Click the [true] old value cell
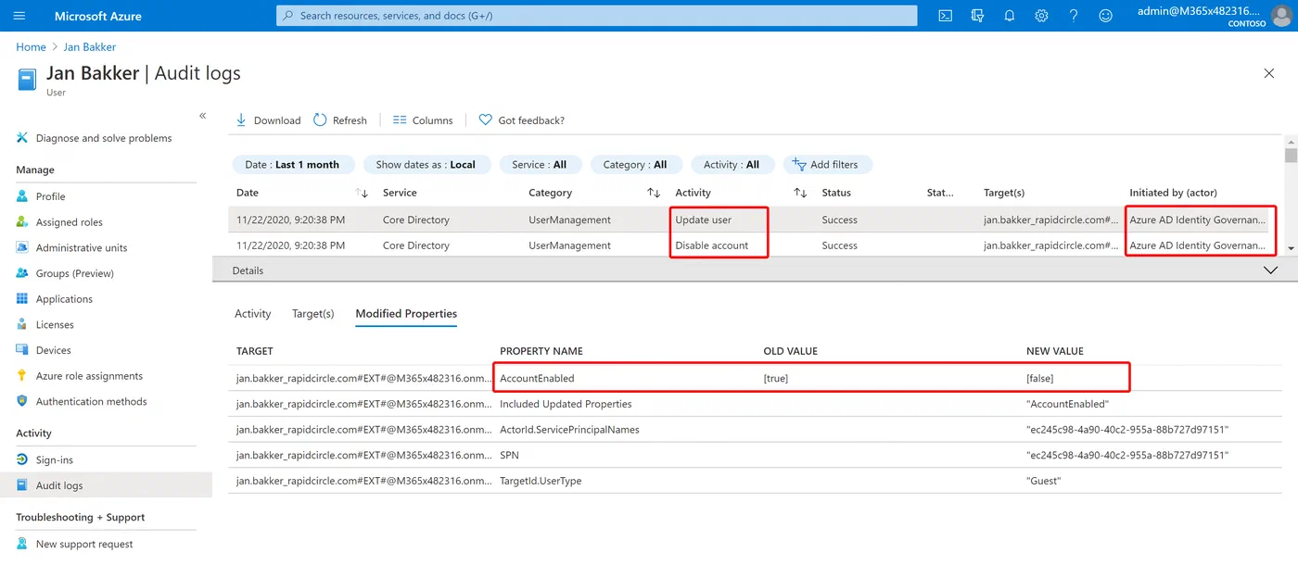 click(x=776, y=378)
